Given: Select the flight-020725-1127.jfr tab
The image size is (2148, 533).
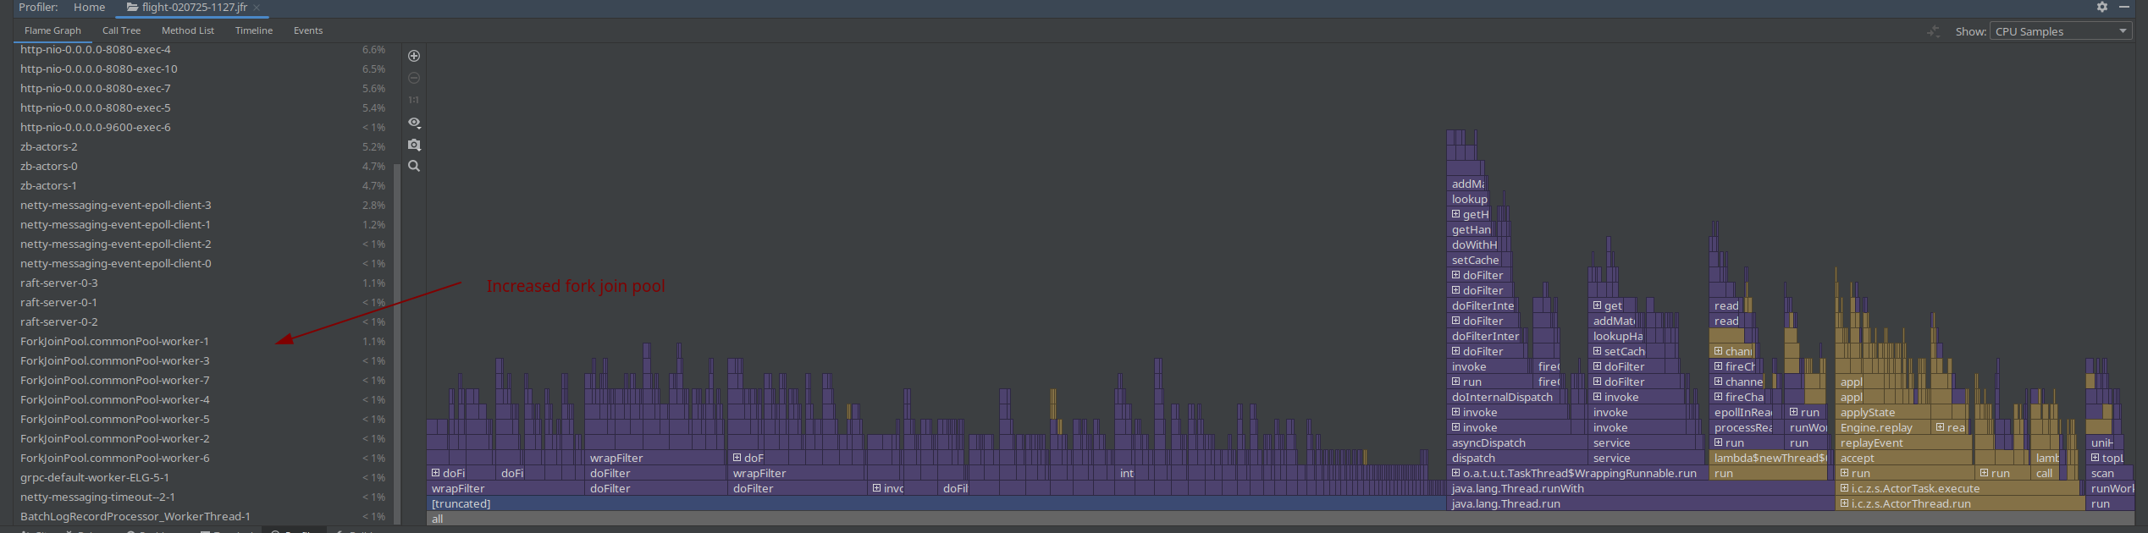Looking at the screenshot, I should 194,7.
